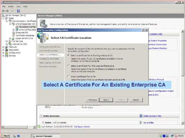Click the Back arrow toolbar icon
This screenshot has width=185, height=138.
(3, 11)
